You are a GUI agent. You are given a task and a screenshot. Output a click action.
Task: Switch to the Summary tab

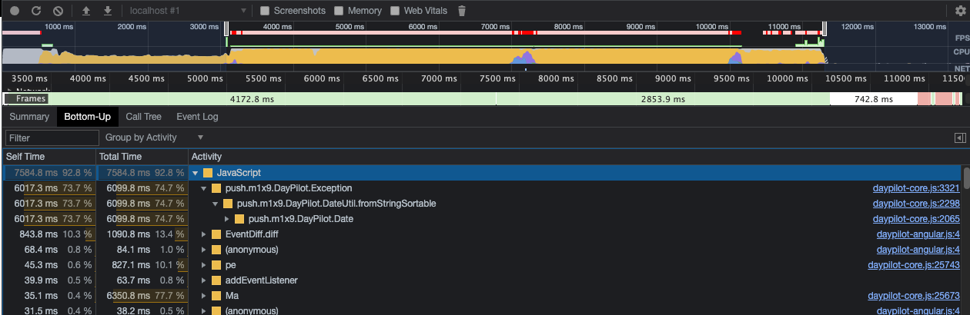pos(28,117)
